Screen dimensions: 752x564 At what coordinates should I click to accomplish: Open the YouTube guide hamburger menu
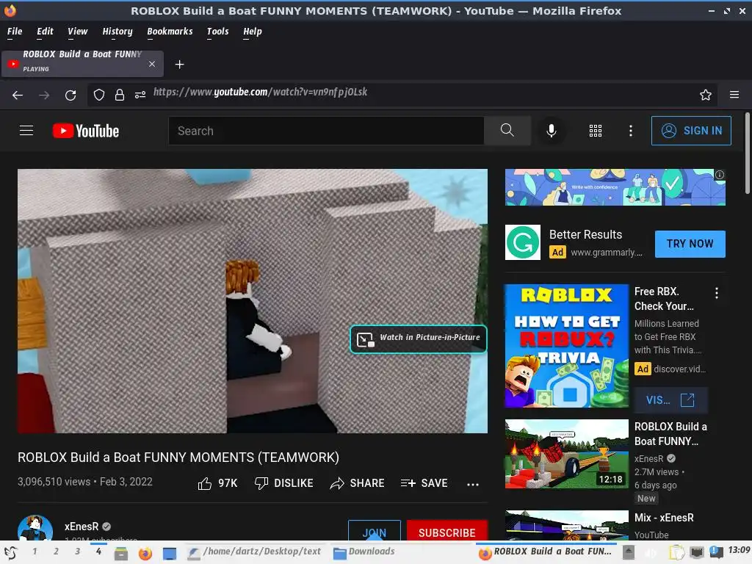26,131
